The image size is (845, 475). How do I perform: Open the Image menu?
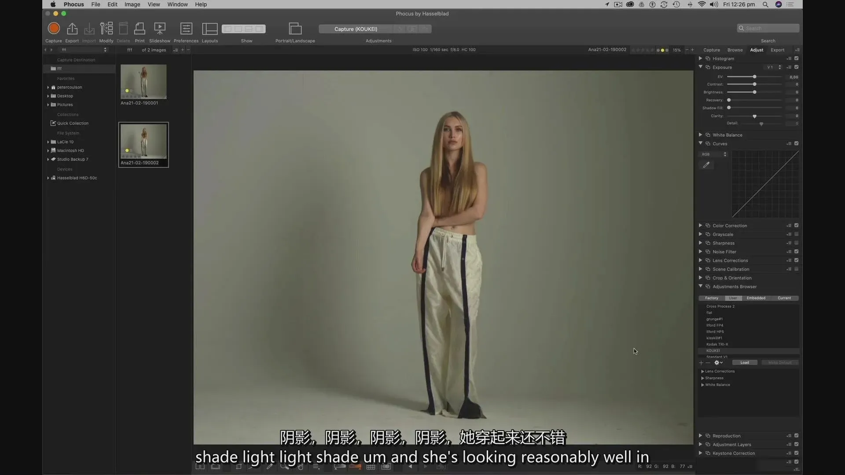pos(132,4)
